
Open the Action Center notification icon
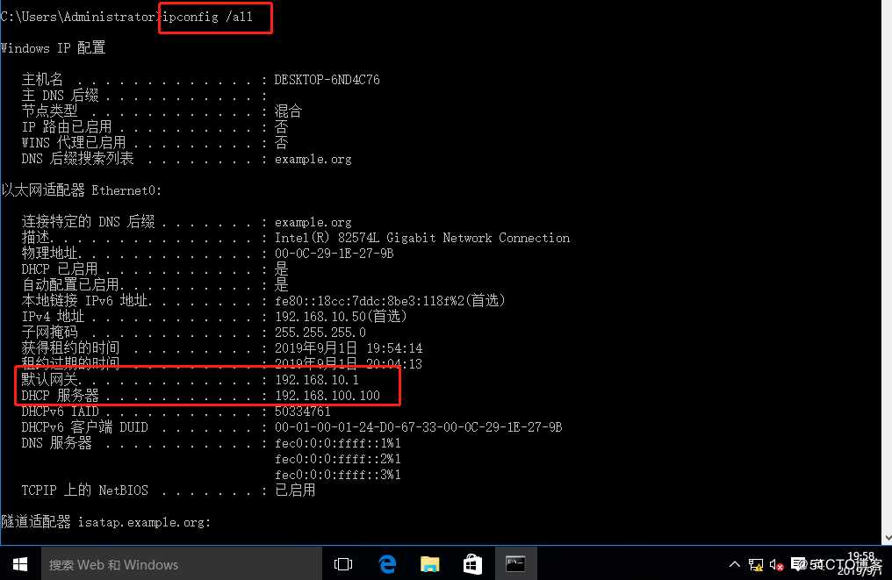[798, 563]
